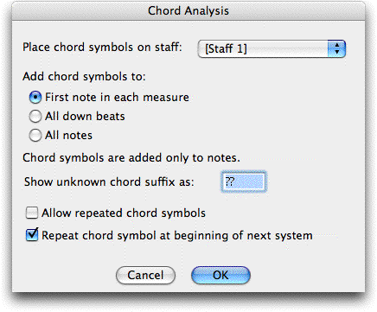
Task: Click the 'All down beats' label text
Action: [85, 117]
